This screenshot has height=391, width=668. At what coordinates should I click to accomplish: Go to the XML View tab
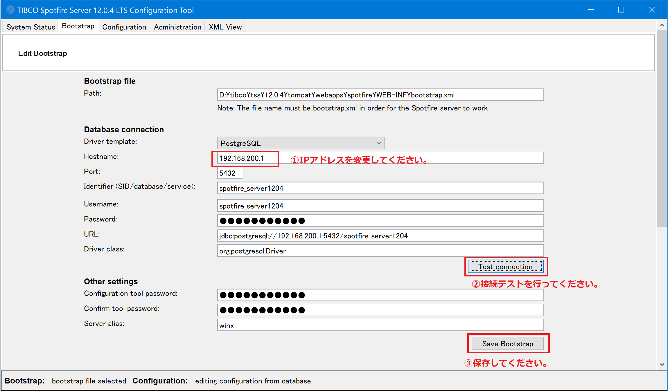[x=225, y=27]
